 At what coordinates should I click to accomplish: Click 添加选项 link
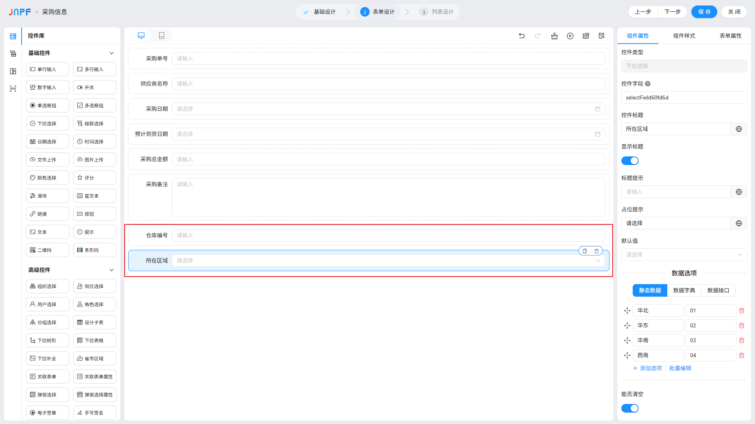coord(647,368)
